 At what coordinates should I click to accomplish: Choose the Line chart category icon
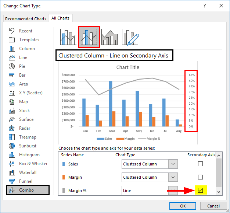(12, 57)
